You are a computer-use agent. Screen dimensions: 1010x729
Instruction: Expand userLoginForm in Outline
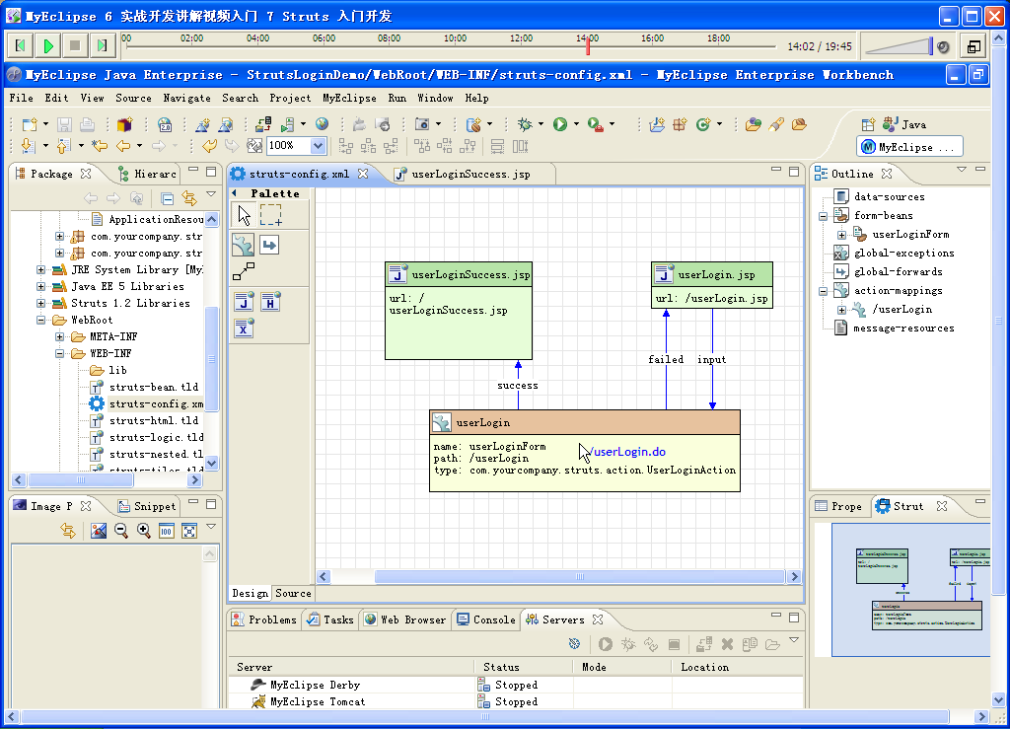pyautogui.click(x=842, y=235)
